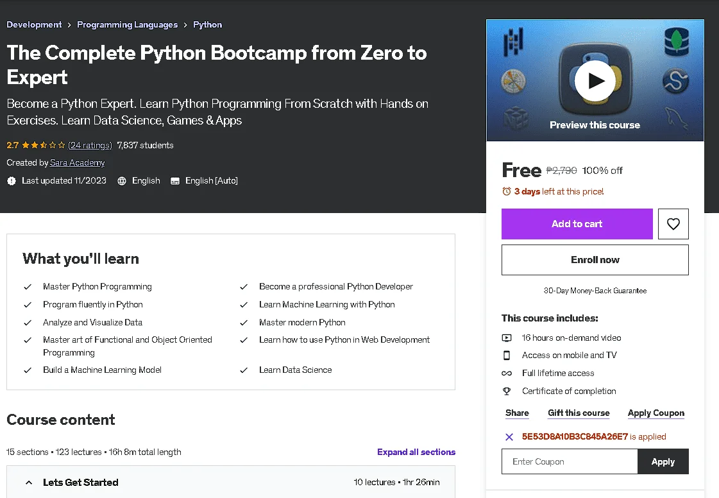Click the closed captions icon

(175, 181)
